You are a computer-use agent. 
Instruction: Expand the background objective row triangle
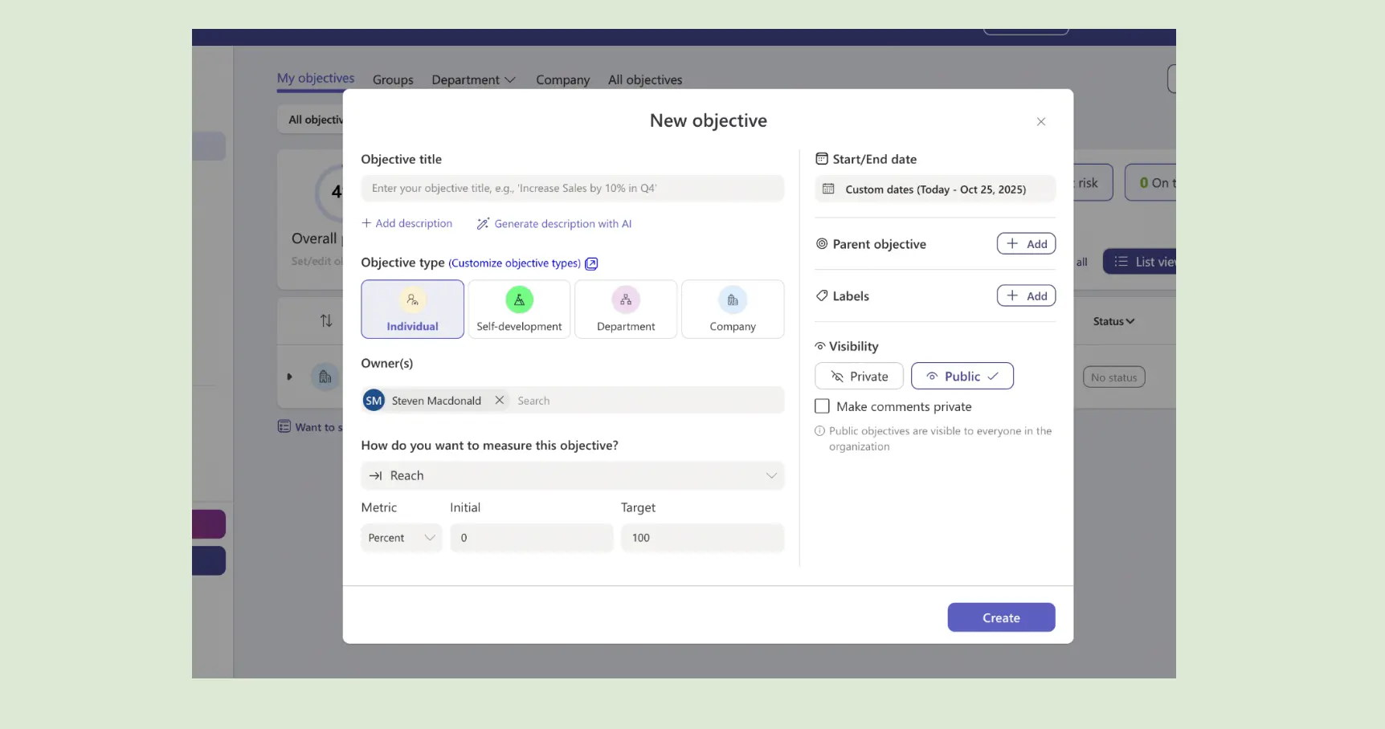(289, 377)
